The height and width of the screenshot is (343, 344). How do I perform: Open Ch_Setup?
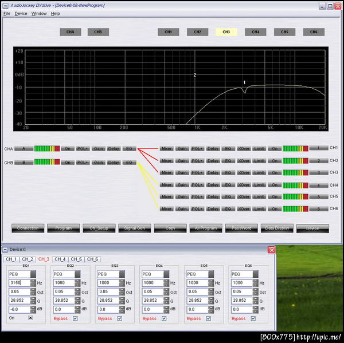[99, 228]
